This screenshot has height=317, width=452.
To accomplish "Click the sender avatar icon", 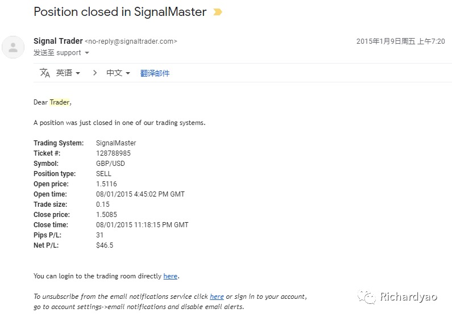I will click(13, 47).
